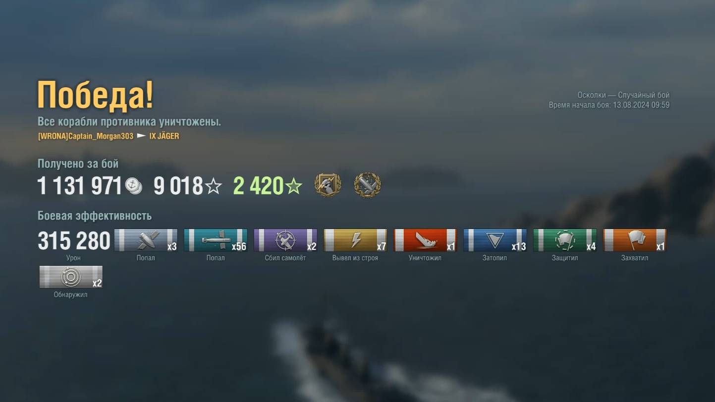Viewport: 715px width, 402px height.
Task: Click the green Защитил ribbon
Action: 565,240
